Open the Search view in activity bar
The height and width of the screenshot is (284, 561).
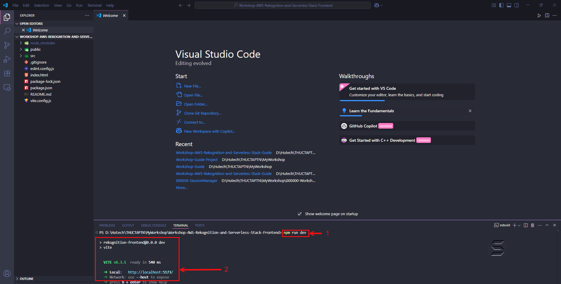[x=7, y=31]
